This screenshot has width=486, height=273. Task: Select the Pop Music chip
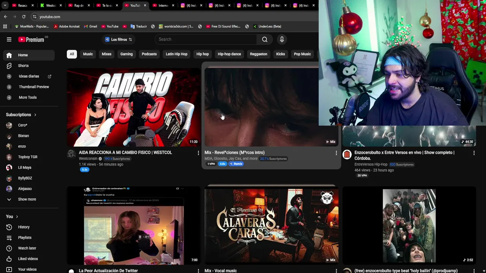coord(302,54)
